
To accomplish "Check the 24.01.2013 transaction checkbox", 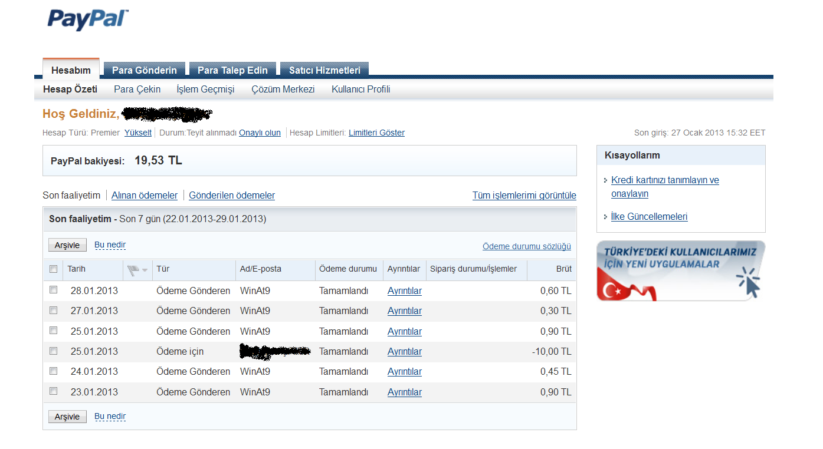I will pos(54,371).
